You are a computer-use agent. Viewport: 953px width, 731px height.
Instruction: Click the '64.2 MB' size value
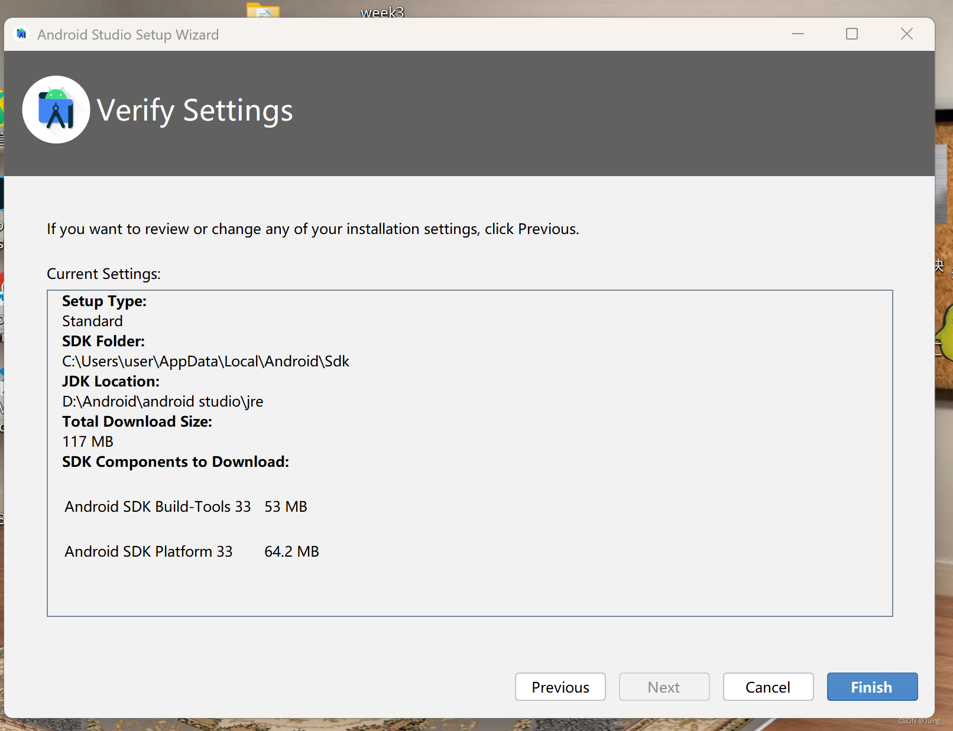pyautogui.click(x=291, y=551)
